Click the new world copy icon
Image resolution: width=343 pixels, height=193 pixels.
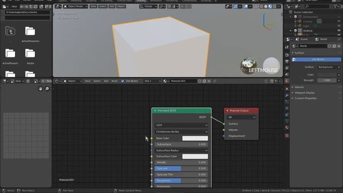click(x=334, y=46)
